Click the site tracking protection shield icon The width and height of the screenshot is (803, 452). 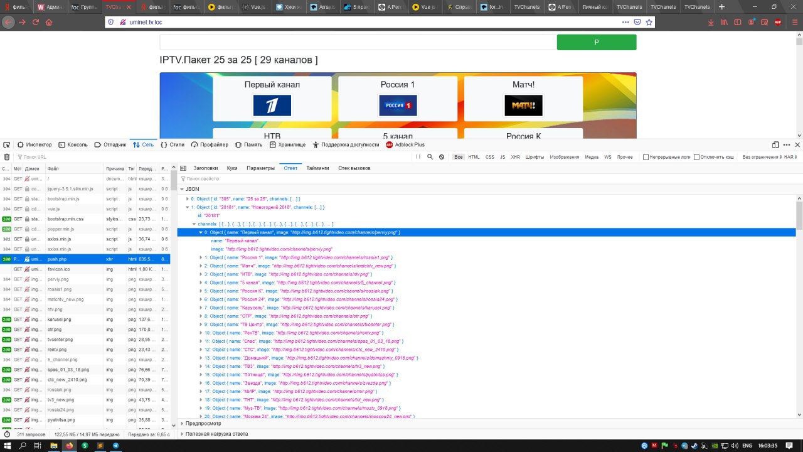click(112, 22)
